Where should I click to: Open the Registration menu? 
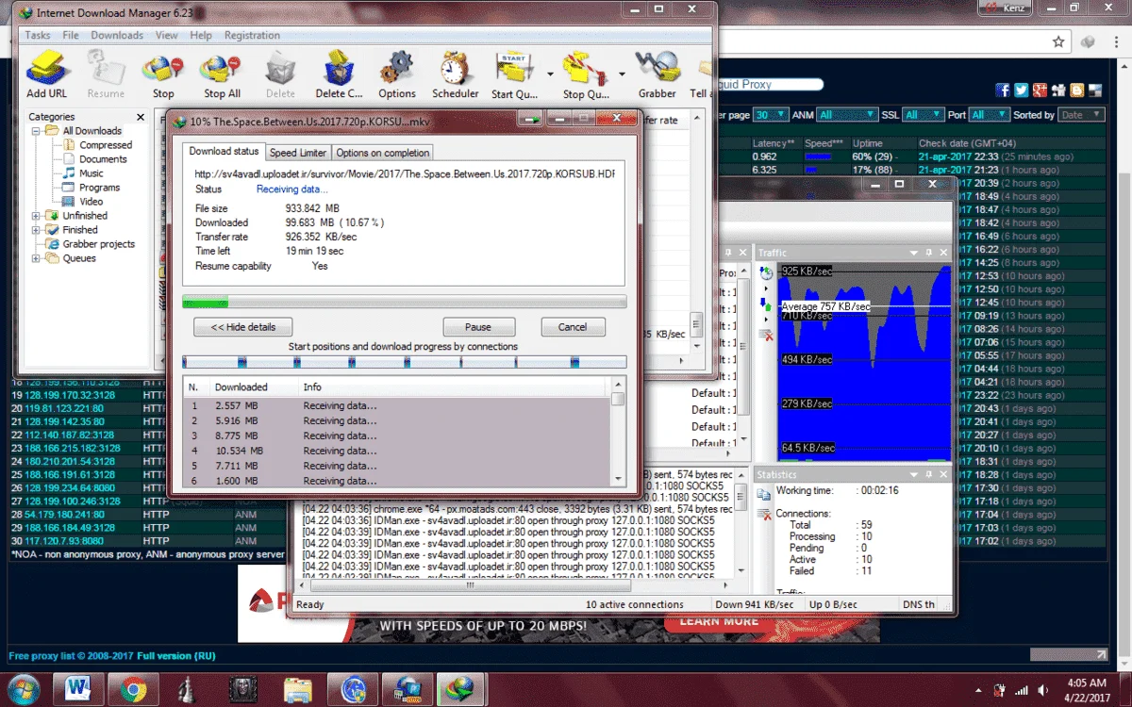(252, 35)
